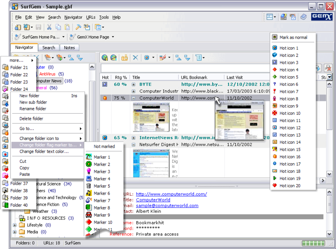
Task: Click the green progress indicator in status bar
Action: coord(313,243)
